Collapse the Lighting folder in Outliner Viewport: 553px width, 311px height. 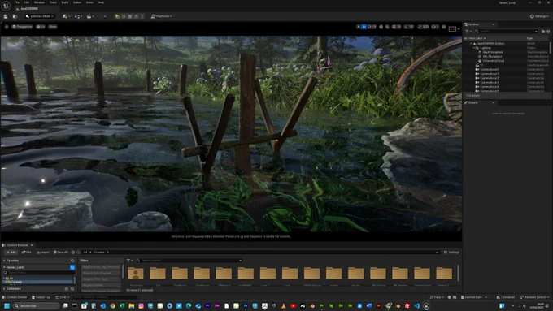tap(473, 48)
